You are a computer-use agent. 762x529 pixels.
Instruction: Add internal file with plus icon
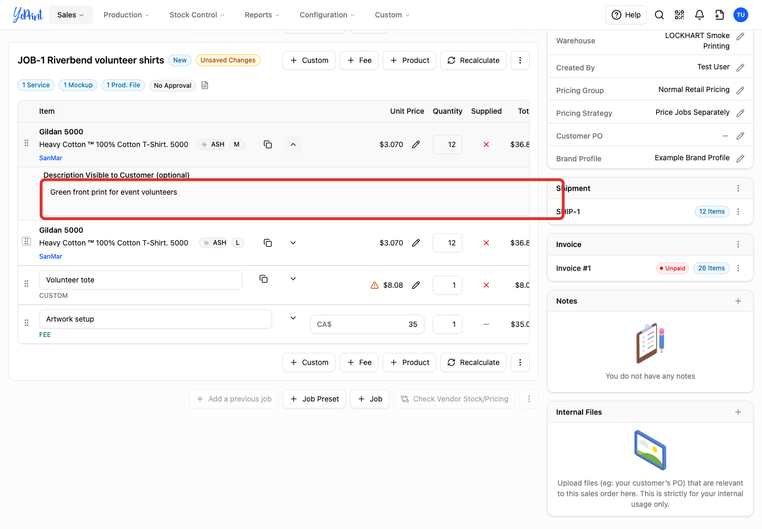[738, 412]
